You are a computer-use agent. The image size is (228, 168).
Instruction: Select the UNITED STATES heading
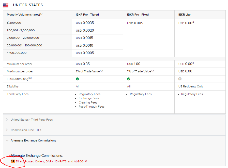28,5
